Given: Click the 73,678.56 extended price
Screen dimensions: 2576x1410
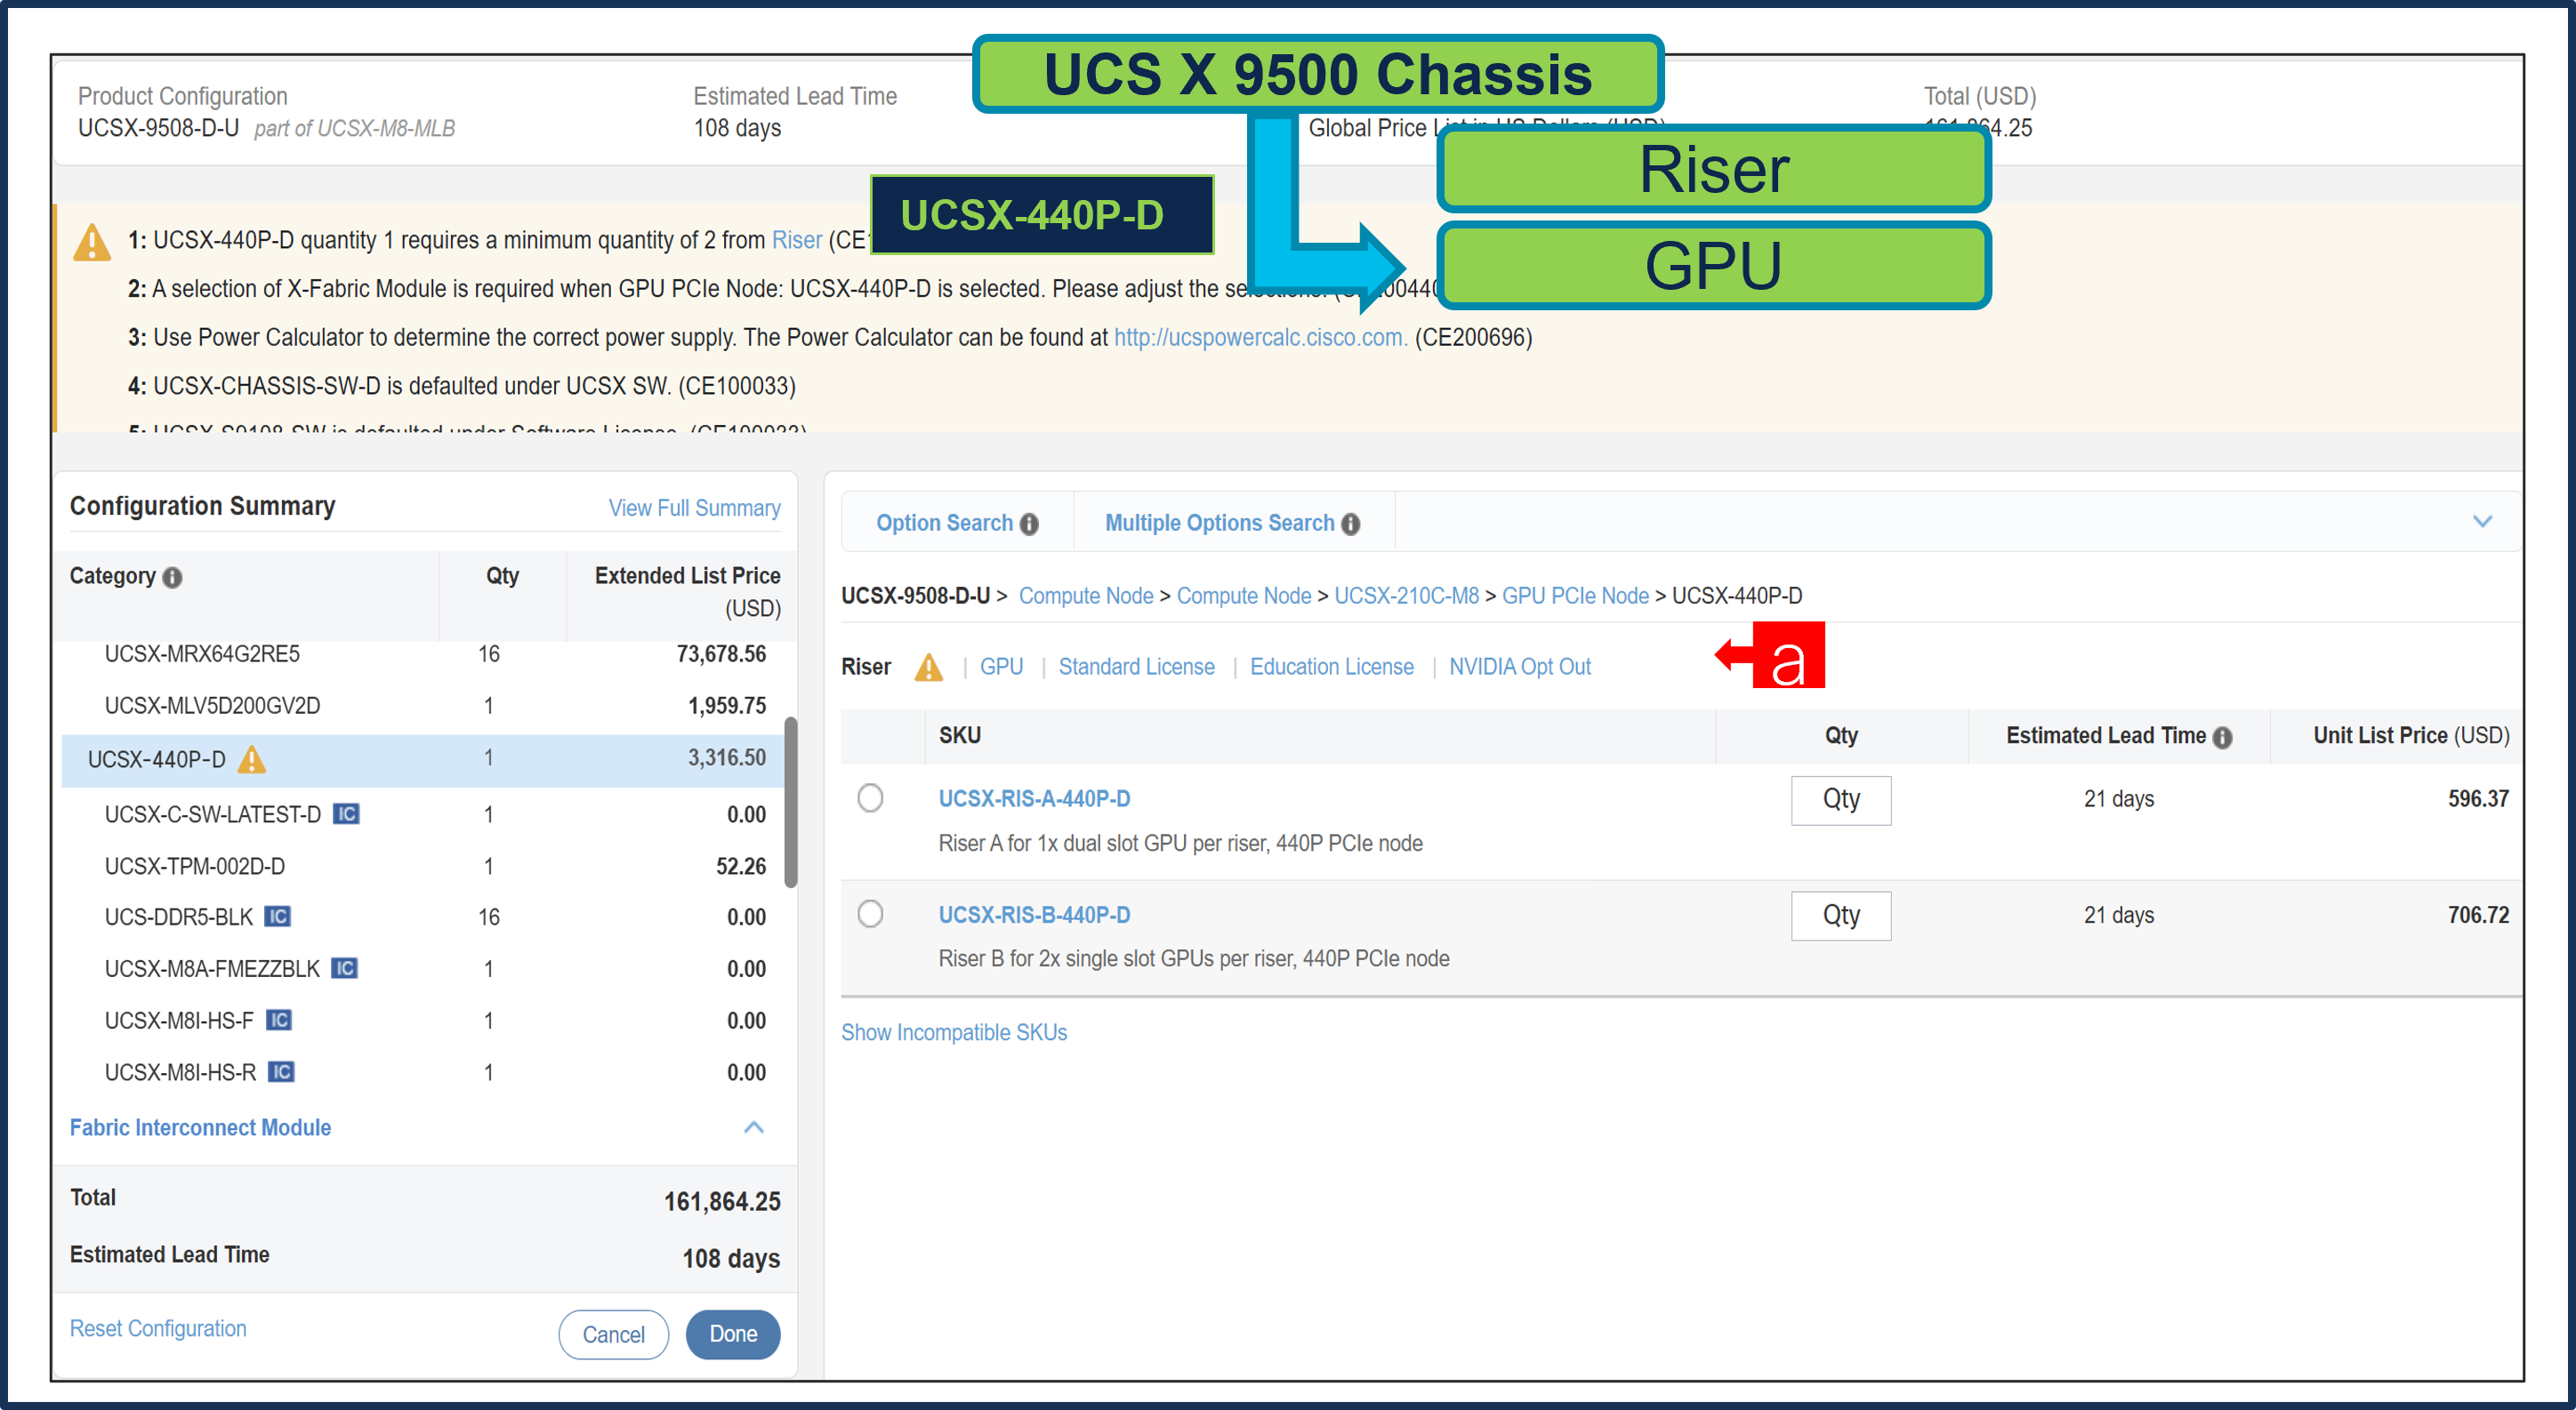Looking at the screenshot, I should 720,653.
